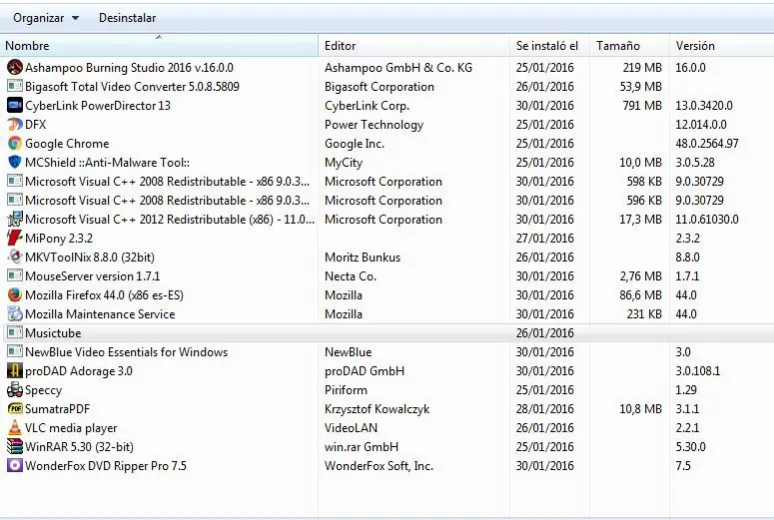The width and height of the screenshot is (774, 520).
Task: Select Visual C++ 2008 Redistributable with 596 KB
Action: [168, 201]
